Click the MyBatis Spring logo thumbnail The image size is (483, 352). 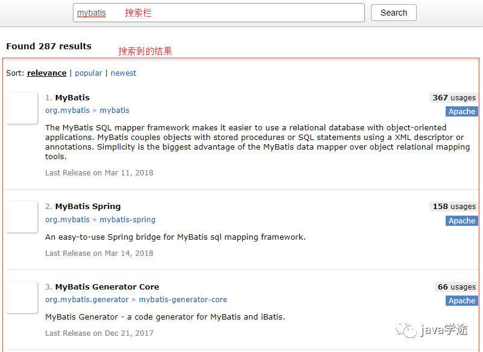coord(22,217)
